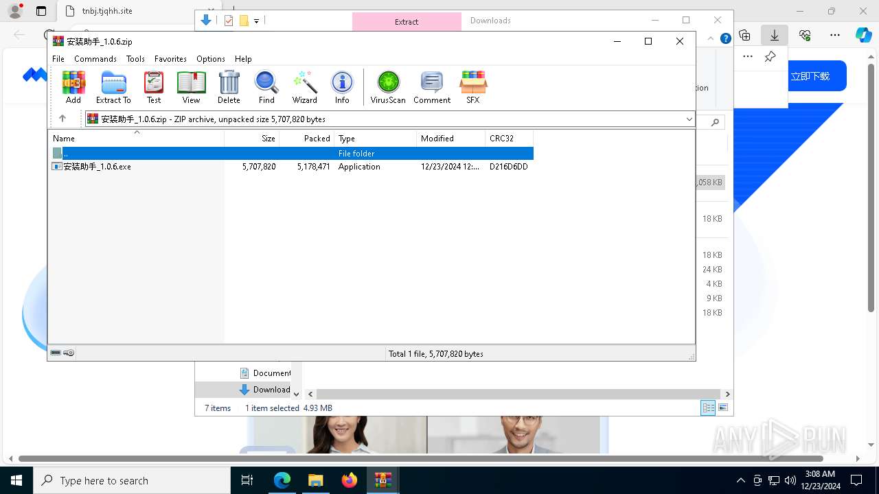Expand the archive path dropdown
The width and height of the screenshot is (879, 494).
click(x=689, y=119)
